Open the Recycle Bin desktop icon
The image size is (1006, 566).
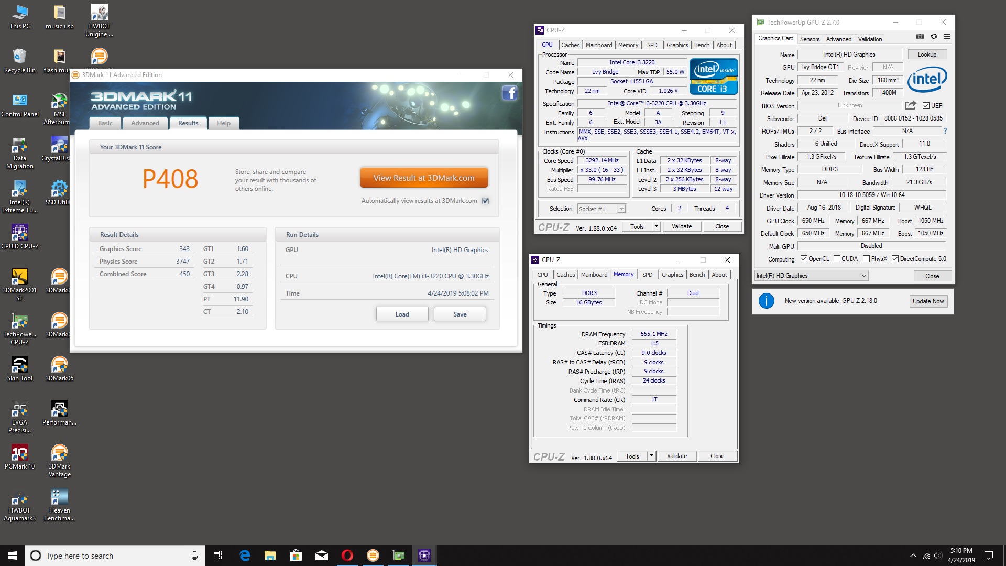pyautogui.click(x=20, y=61)
